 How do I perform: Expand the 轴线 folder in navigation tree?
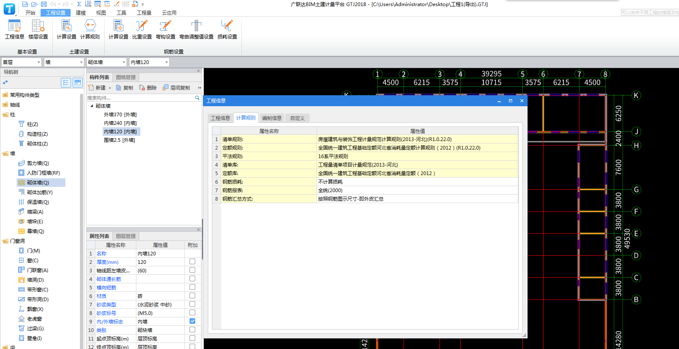coord(5,105)
